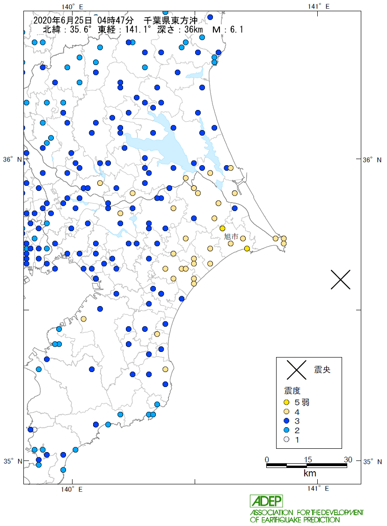
Task: Click the 千葉県東方沖 region name
Action: pyautogui.click(x=171, y=21)
